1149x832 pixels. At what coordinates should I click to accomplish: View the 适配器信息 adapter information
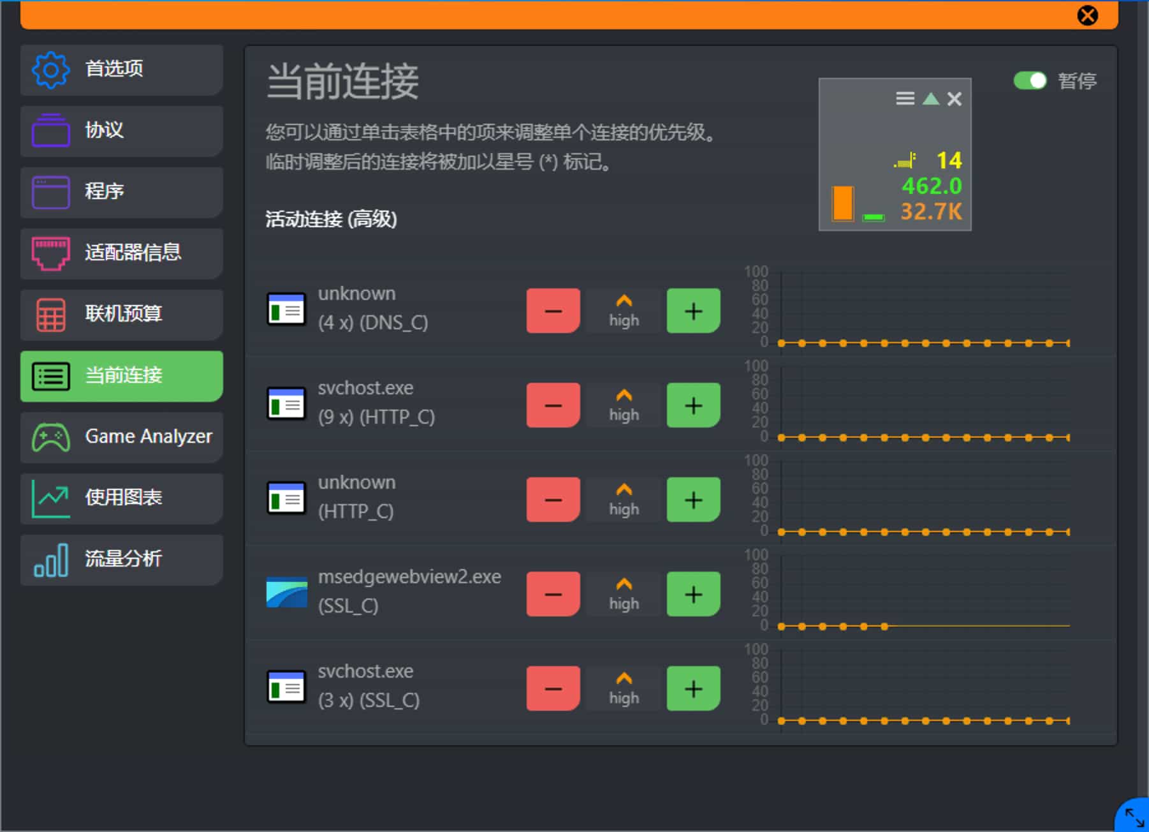pyautogui.click(x=121, y=253)
